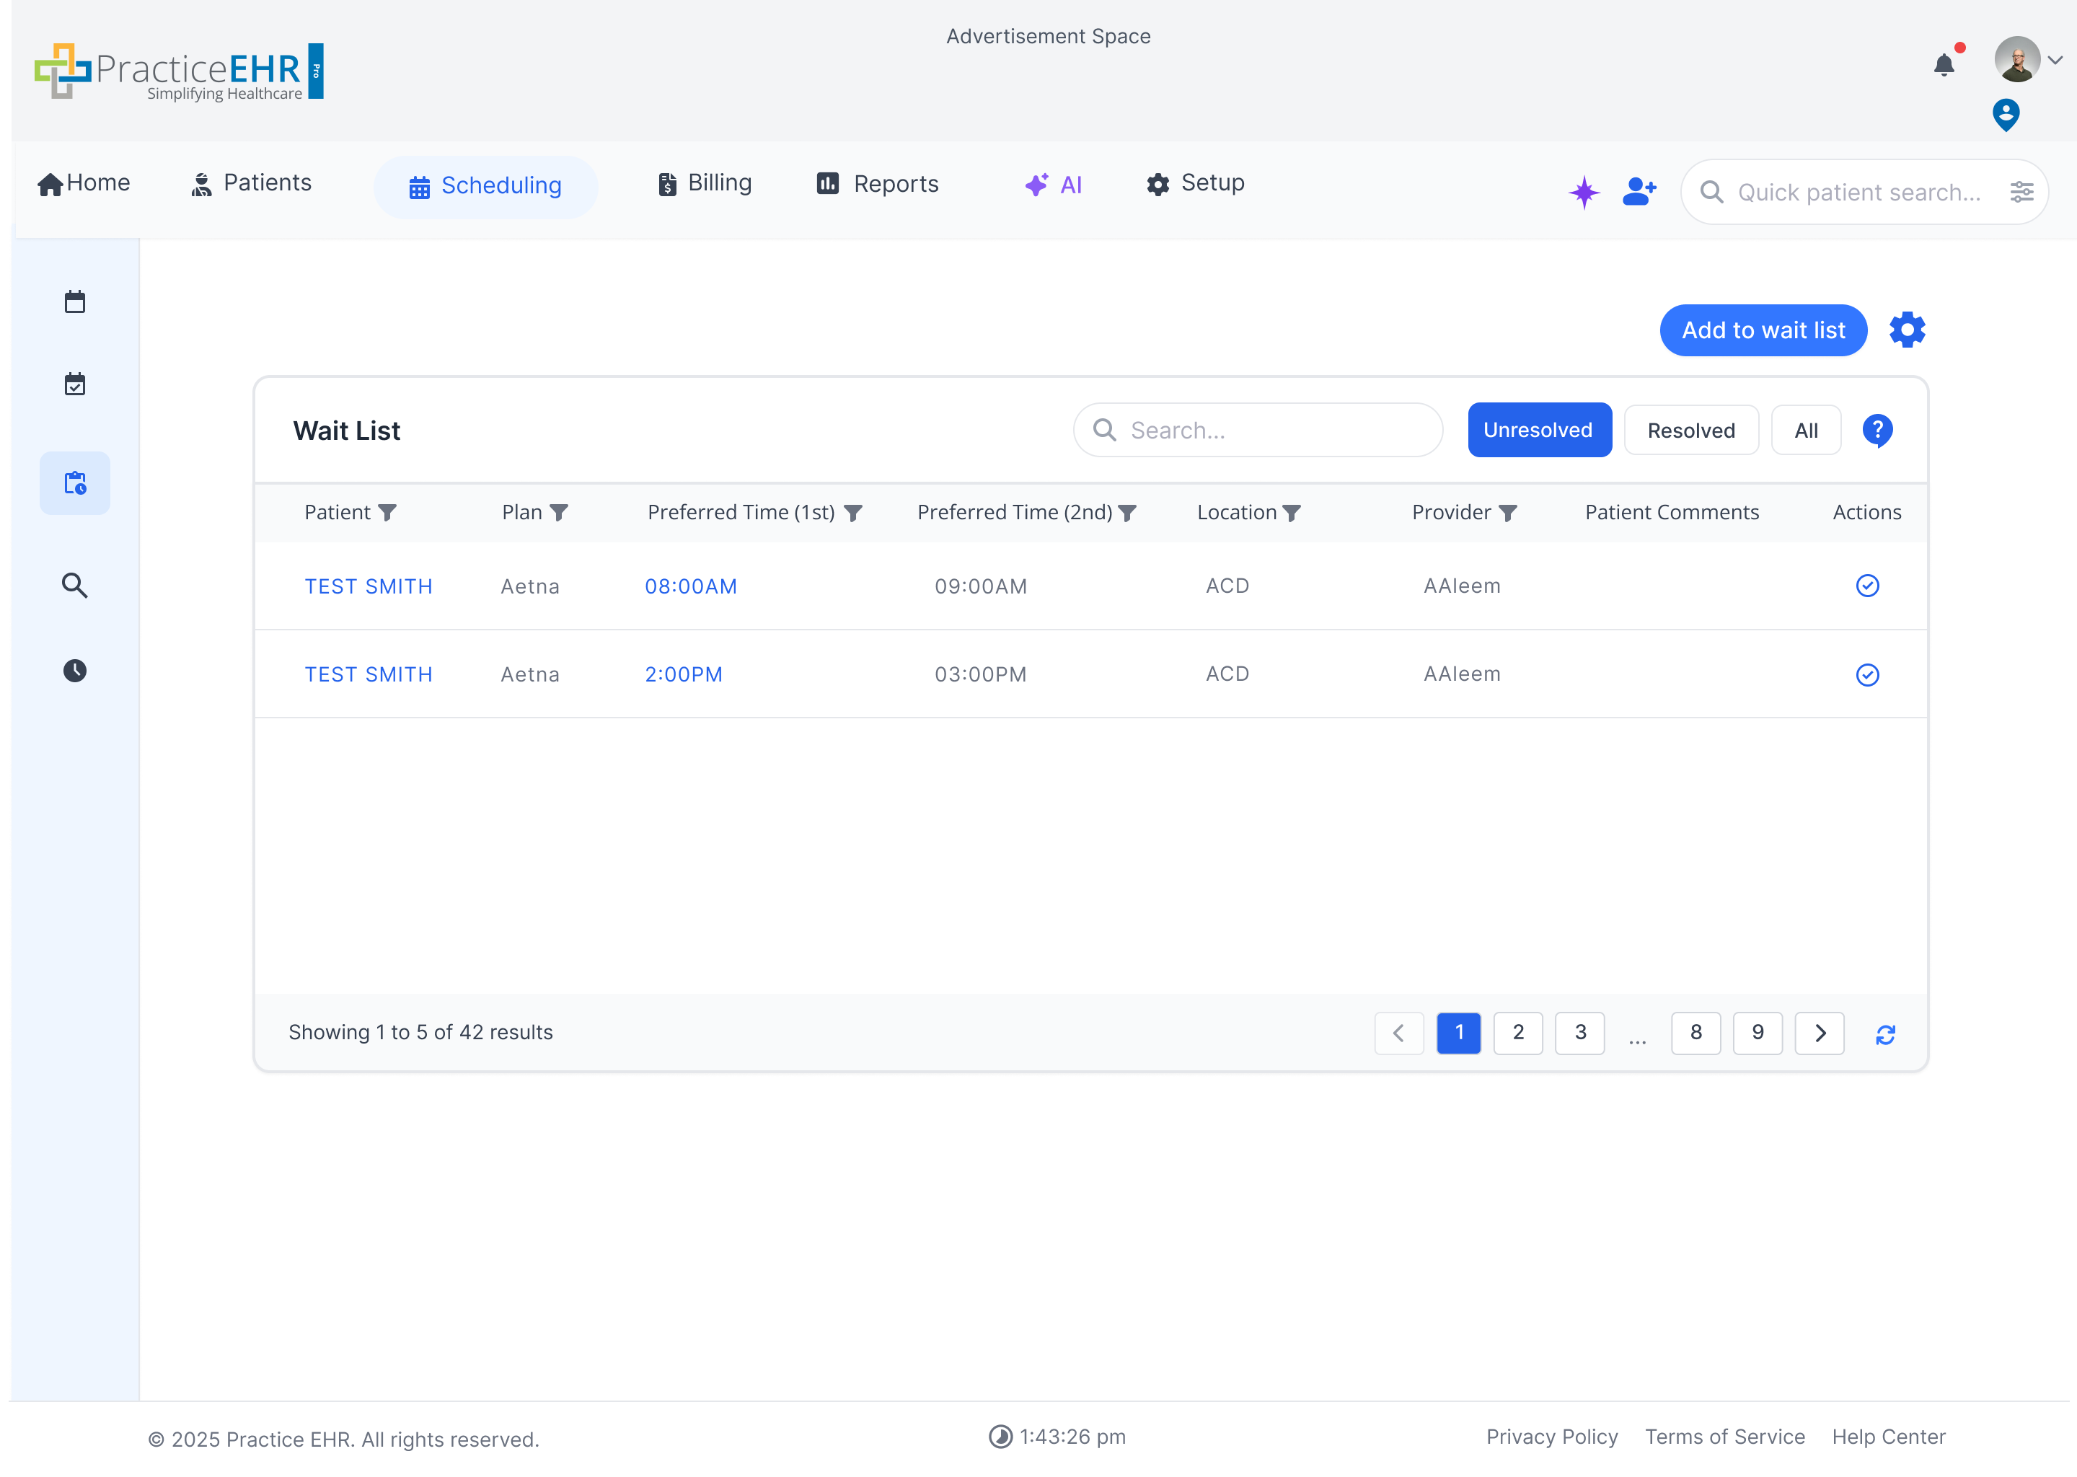Image resolution: width=2077 pixels, height=1477 pixels.
Task: Switch to the Reports section
Action: 877,184
